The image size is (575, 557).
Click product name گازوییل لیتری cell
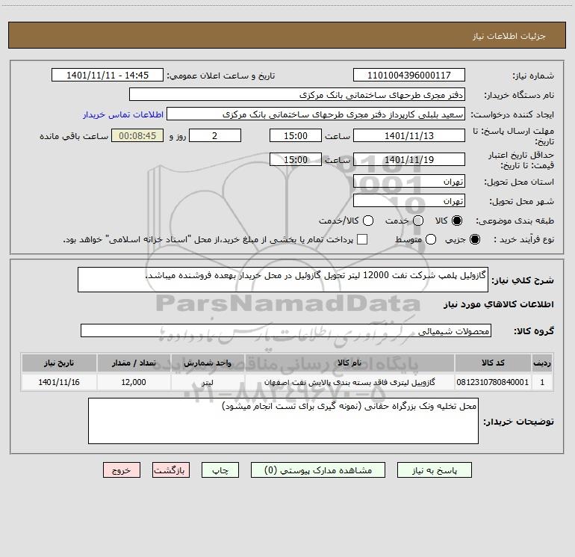click(349, 382)
